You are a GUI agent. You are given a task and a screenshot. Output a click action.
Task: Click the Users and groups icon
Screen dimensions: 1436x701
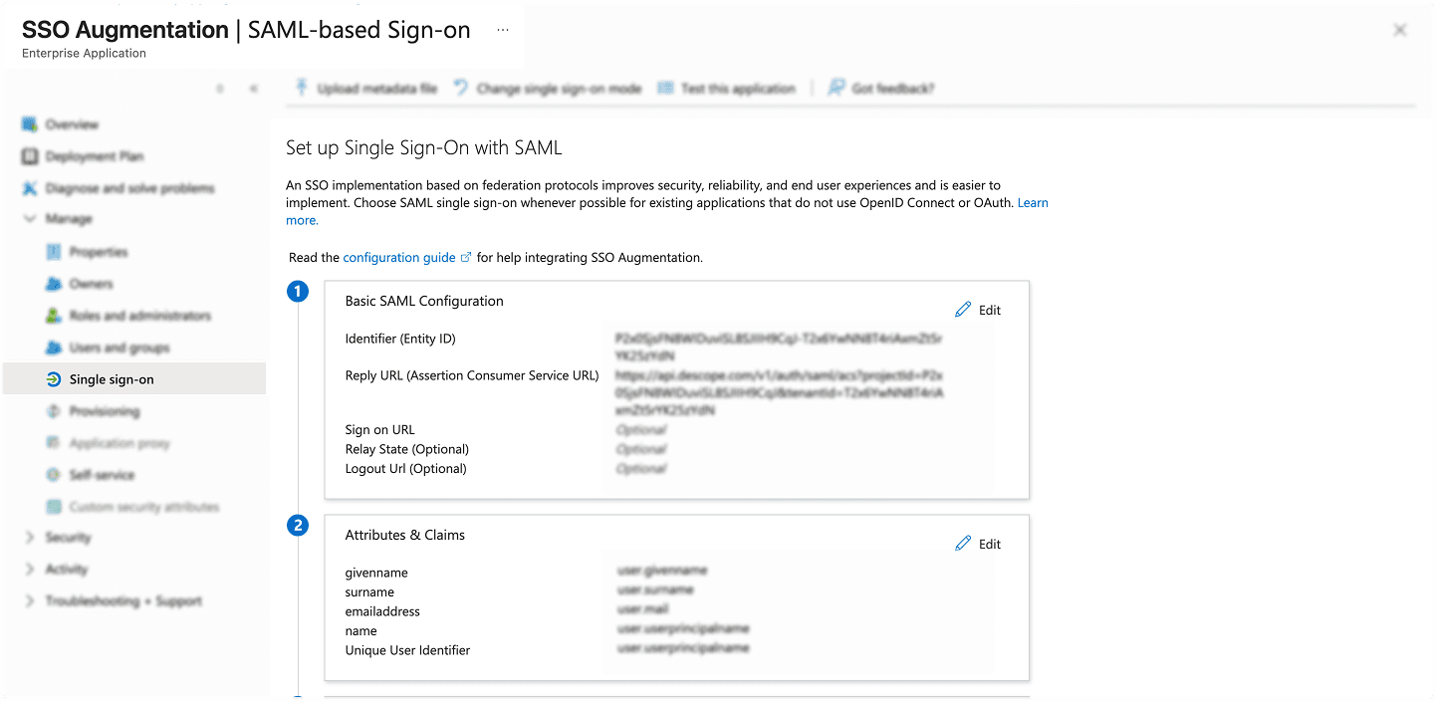(x=54, y=348)
